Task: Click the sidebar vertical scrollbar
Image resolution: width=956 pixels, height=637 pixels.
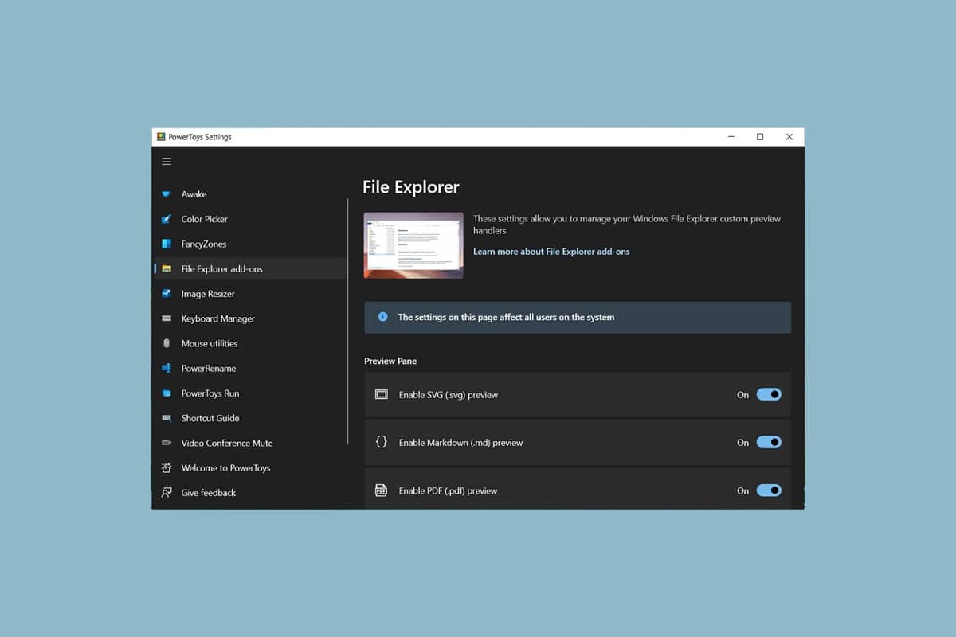Action: [348, 318]
